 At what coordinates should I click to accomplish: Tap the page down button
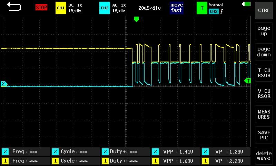(x=264, y=52)
